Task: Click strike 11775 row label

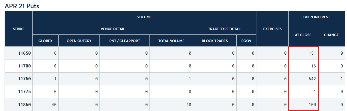Action: 25,92
